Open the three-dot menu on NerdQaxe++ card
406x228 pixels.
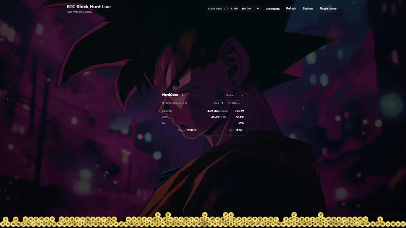pyautogui.click(x=242, y=95)
